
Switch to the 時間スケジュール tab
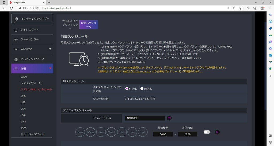tap(89, 25)
